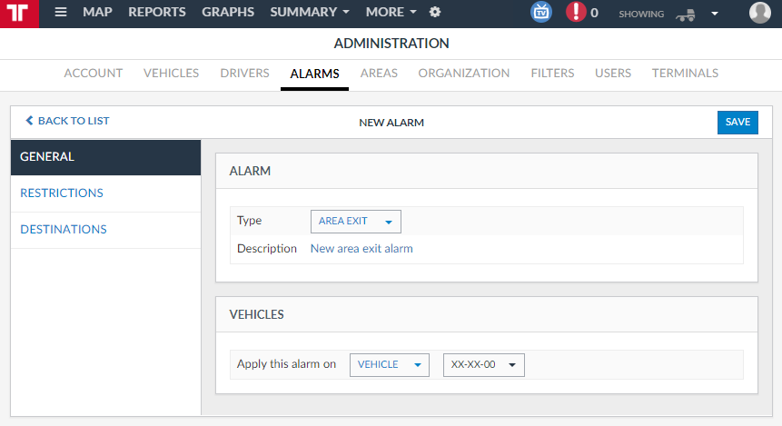Click Back to List link
The height and width of the screenshot is (426, 782).
pyautogui.click(x=67, y=121)
